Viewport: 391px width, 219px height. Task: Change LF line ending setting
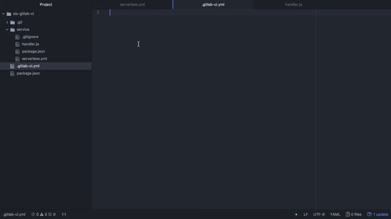[305, 214]
